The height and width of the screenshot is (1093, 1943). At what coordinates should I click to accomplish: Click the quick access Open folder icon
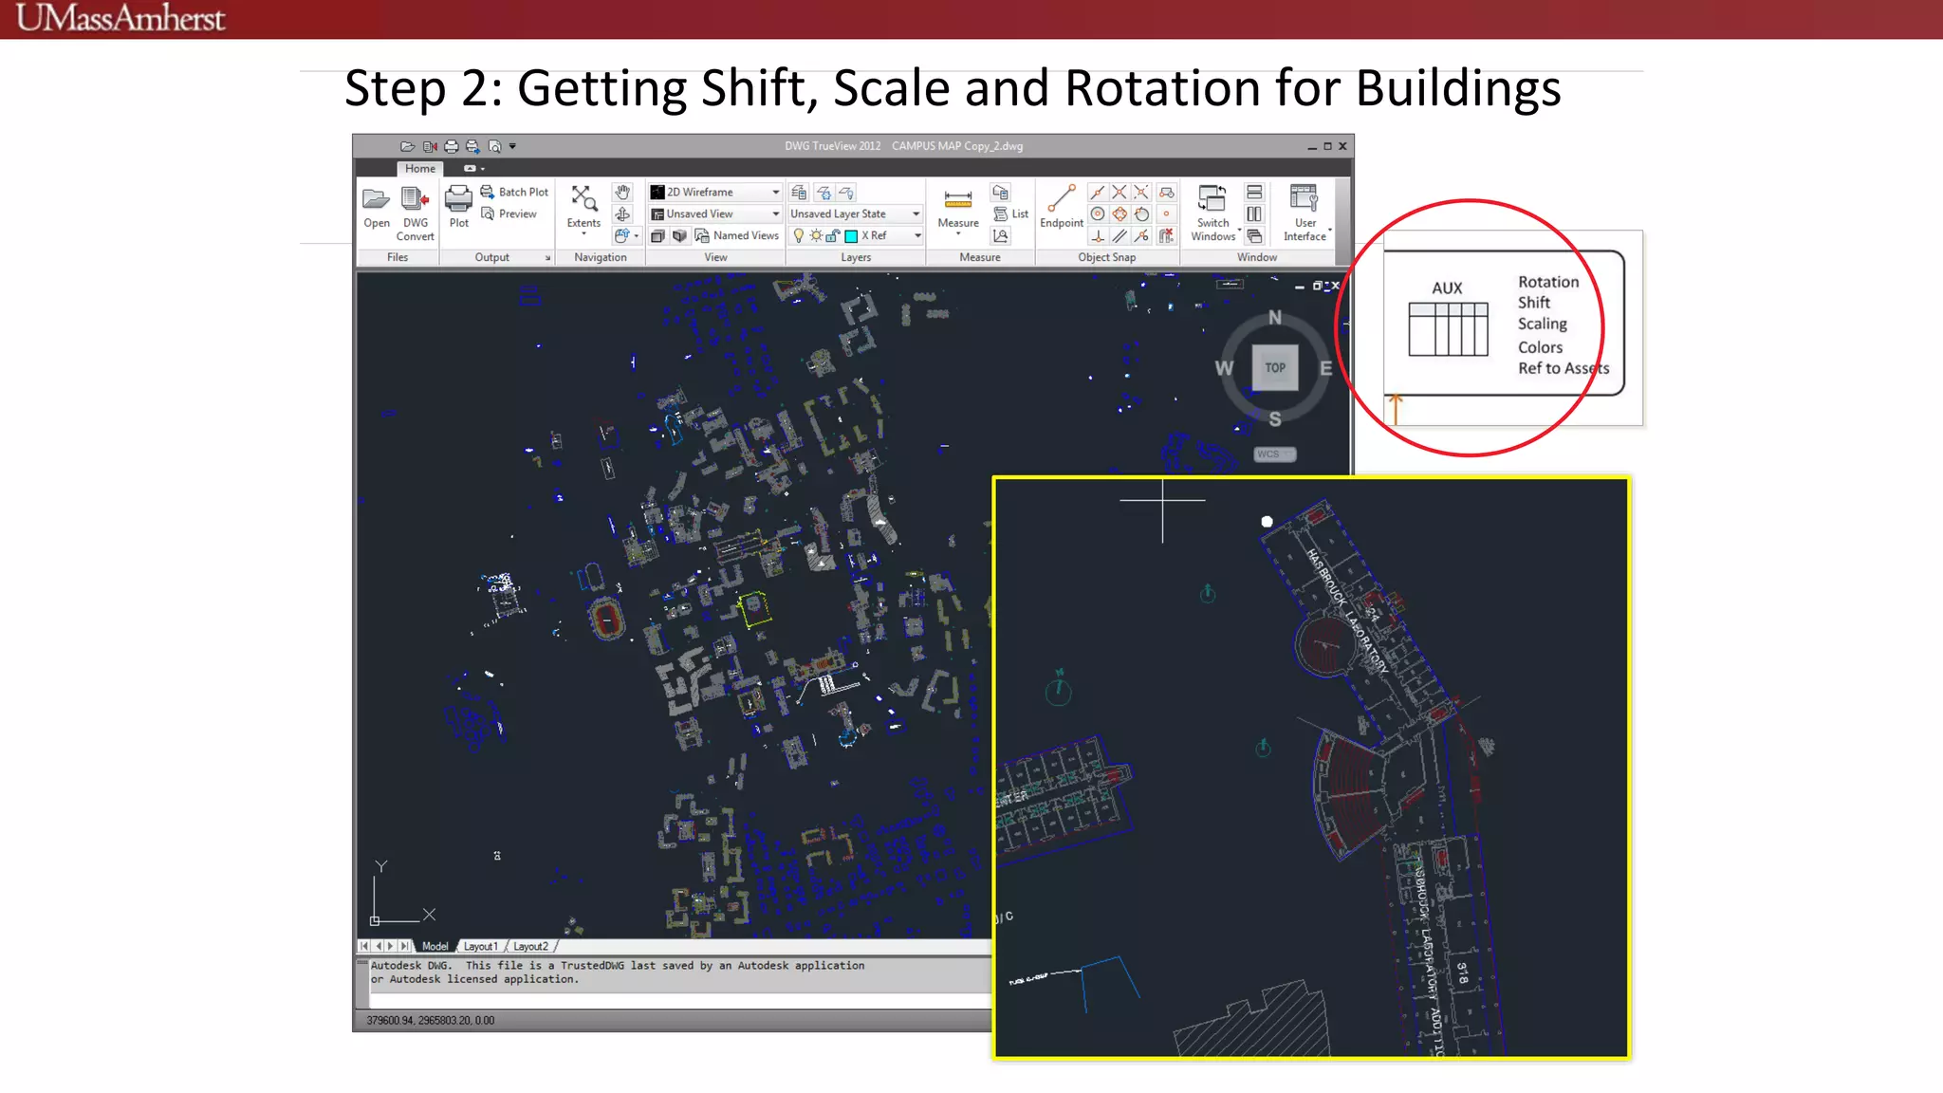408,146
